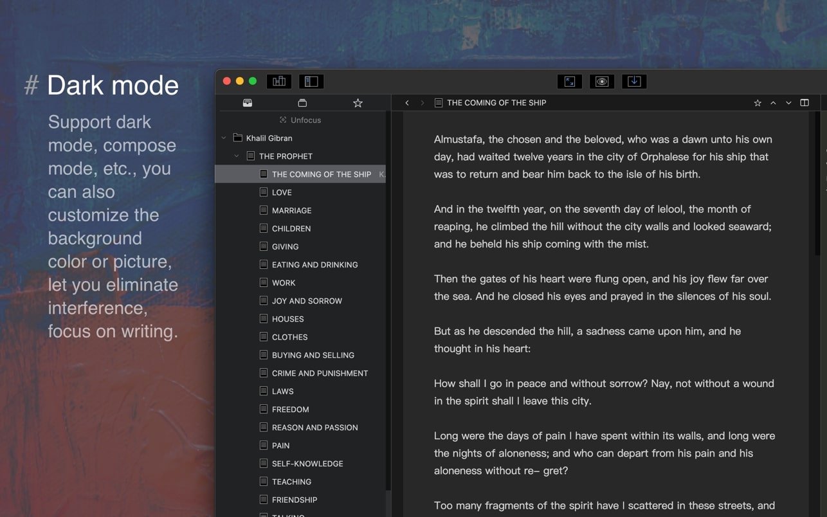Toggle the sidebar panel button
Viewport: 827px width, 517px height.
tap(311, 81)
